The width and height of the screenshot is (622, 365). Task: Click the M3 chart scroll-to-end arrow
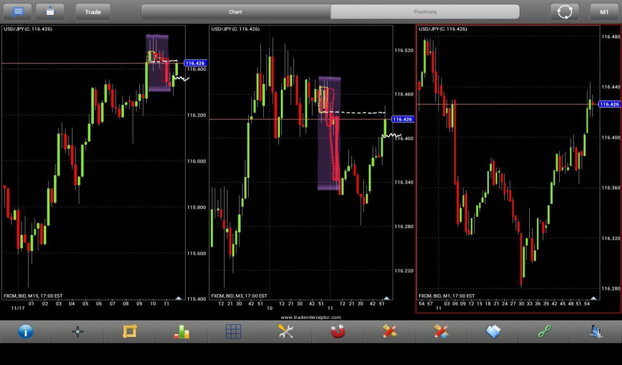tap(386, 298)
